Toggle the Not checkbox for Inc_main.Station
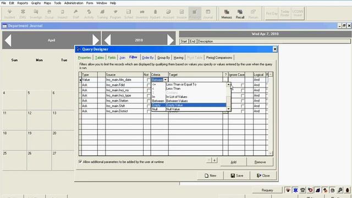This screenshot has height=198, width=352. pos(148,101)
